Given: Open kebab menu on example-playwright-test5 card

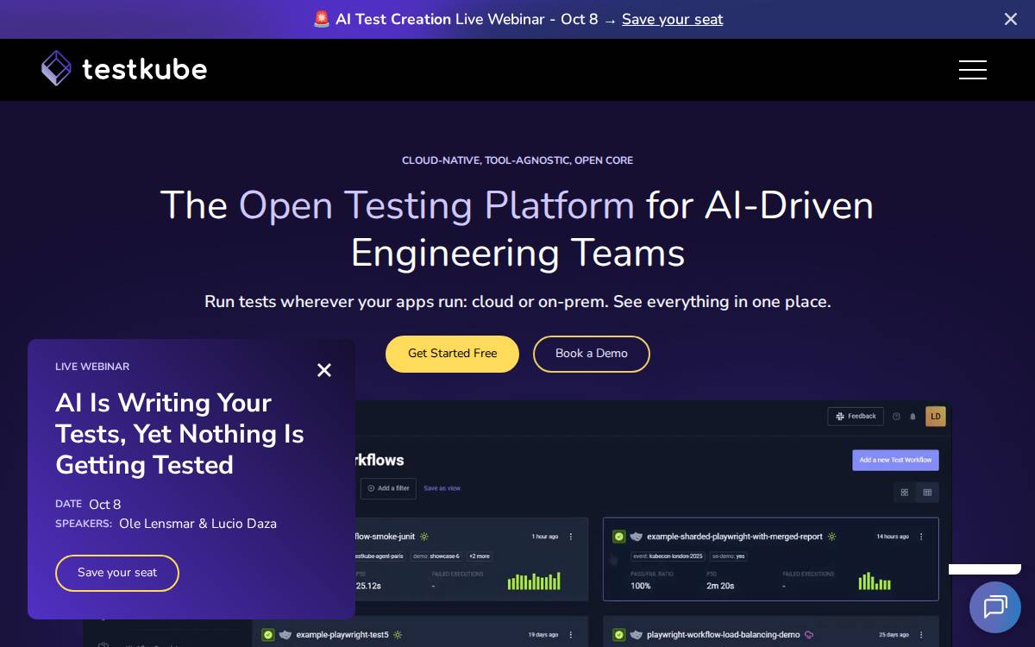Looking at the screenshot, I should [571, 635].
